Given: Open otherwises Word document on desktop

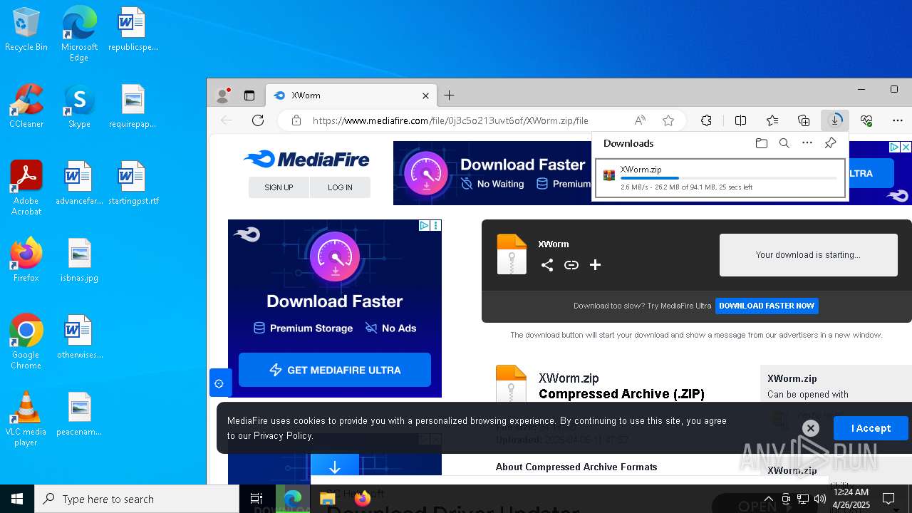Looking at the screenshot, I should [x=79, y=338].
